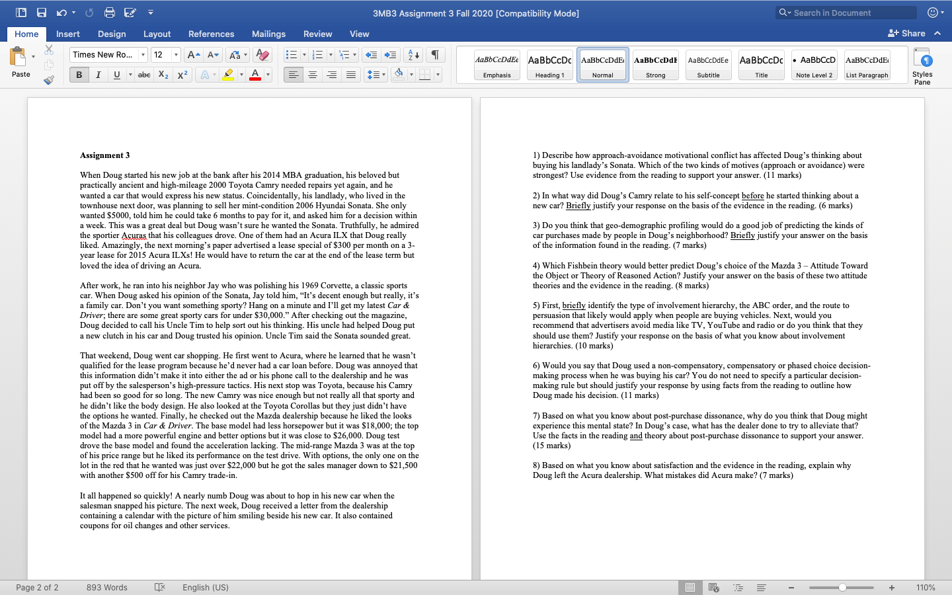Open the sidebar navigation pane icon
Image resolution: width=952 pixels, height=595 pixels.
point(21,13)
